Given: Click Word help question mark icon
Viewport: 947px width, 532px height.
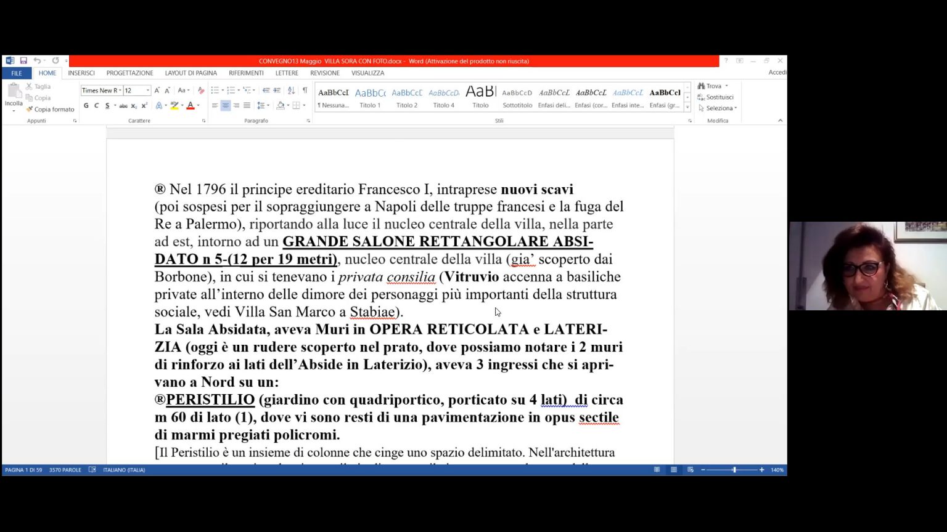Looking at the screenshot, I should pos(726,61).
